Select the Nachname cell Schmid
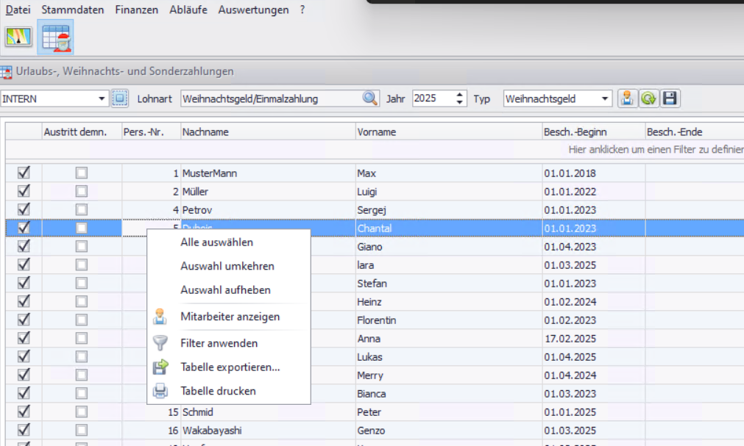This screenshot has width=744, height=446. tap(268, 412)
